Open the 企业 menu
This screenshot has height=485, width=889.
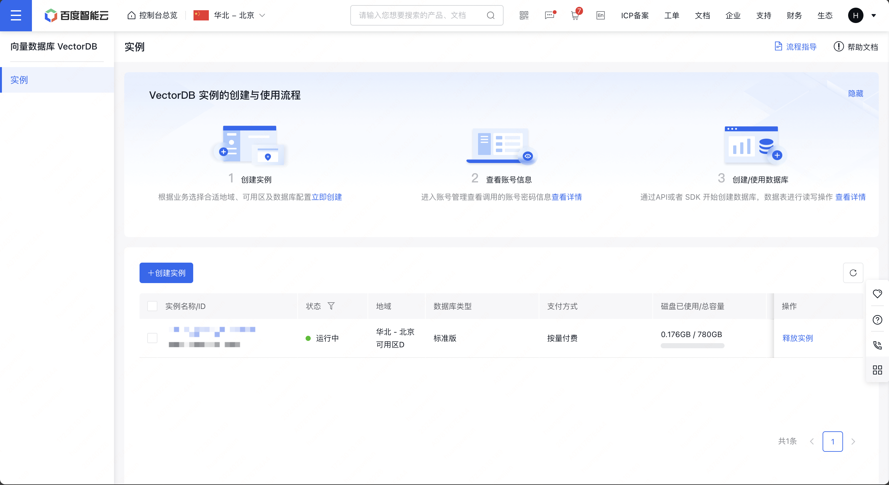click(x=733, y=16)
